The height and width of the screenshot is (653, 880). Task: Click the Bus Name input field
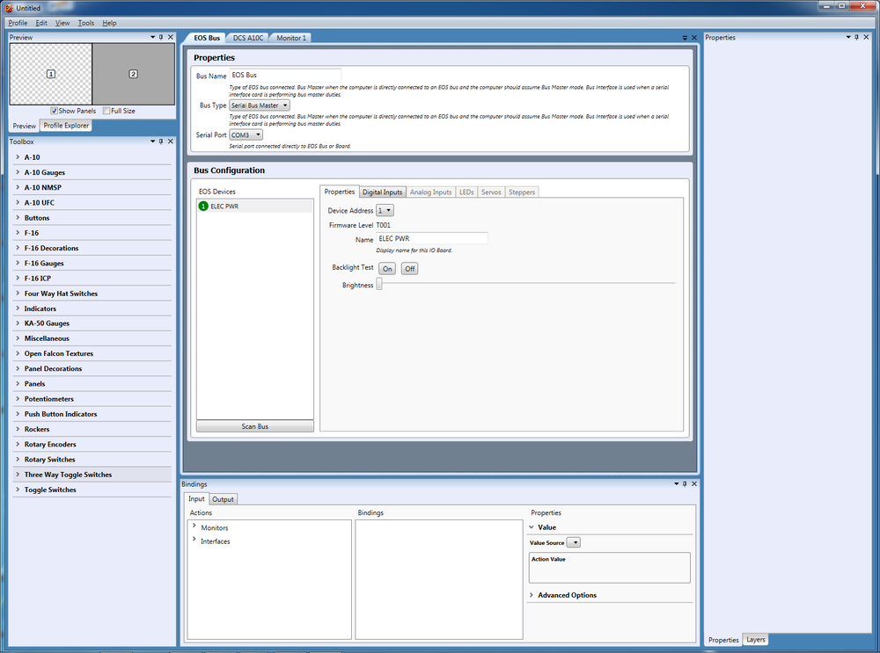tap(285, 75)
